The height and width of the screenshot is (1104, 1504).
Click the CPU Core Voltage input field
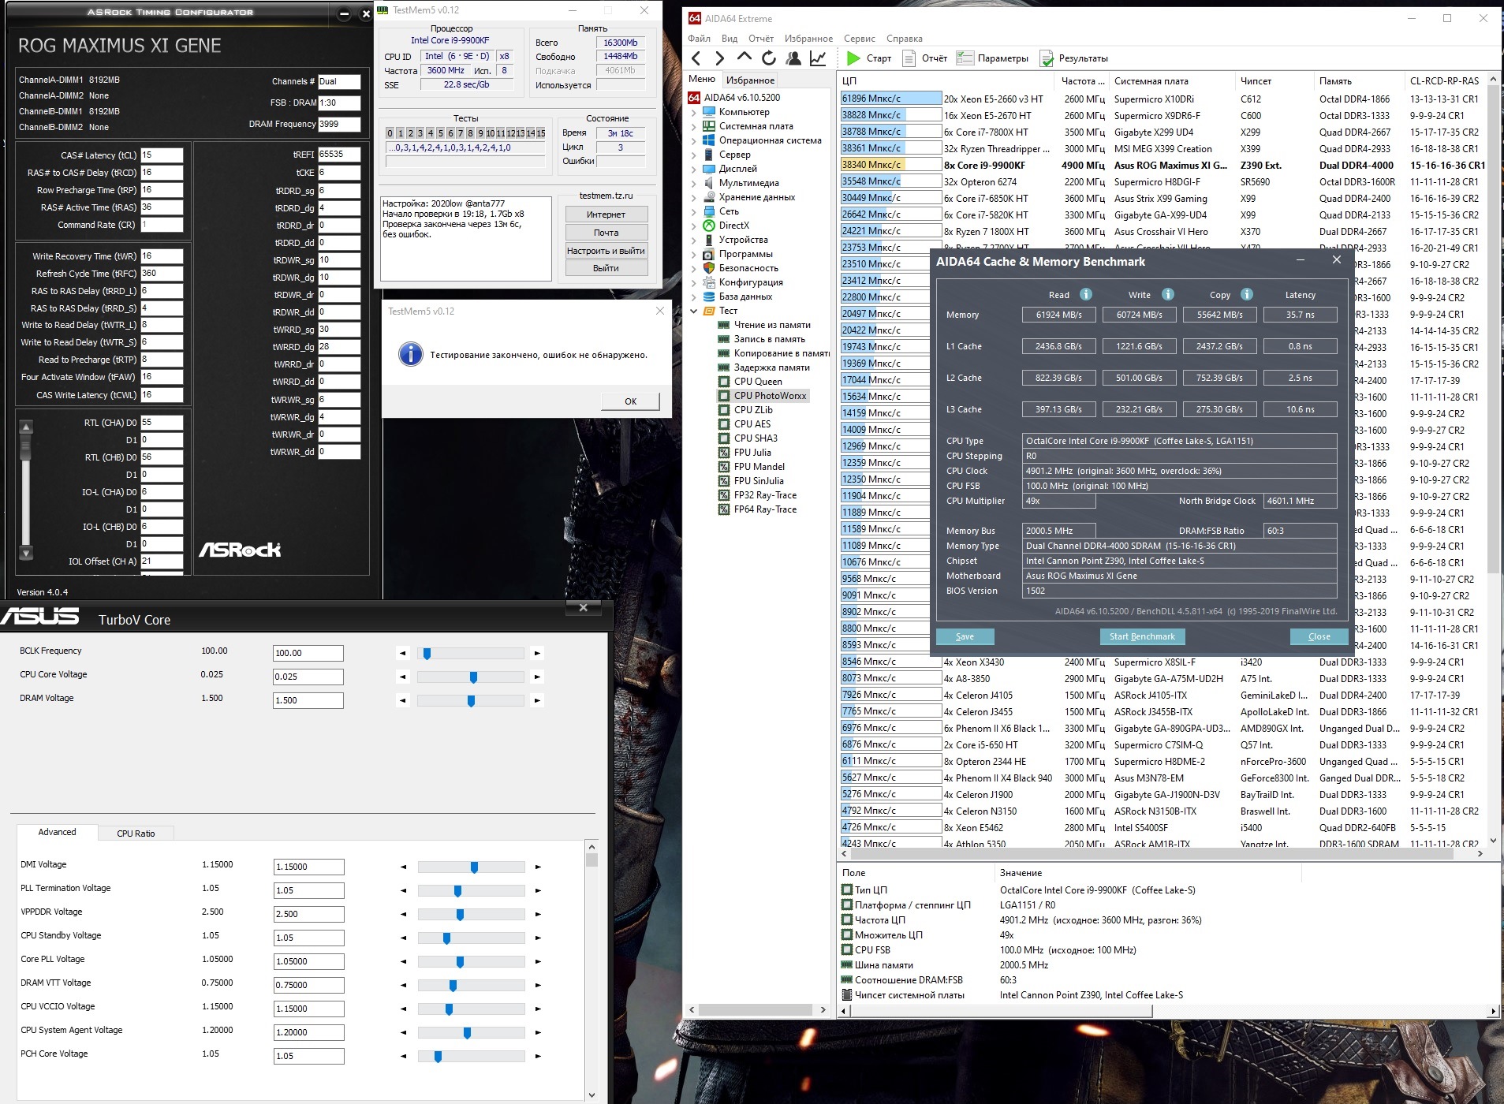(308, 677)
